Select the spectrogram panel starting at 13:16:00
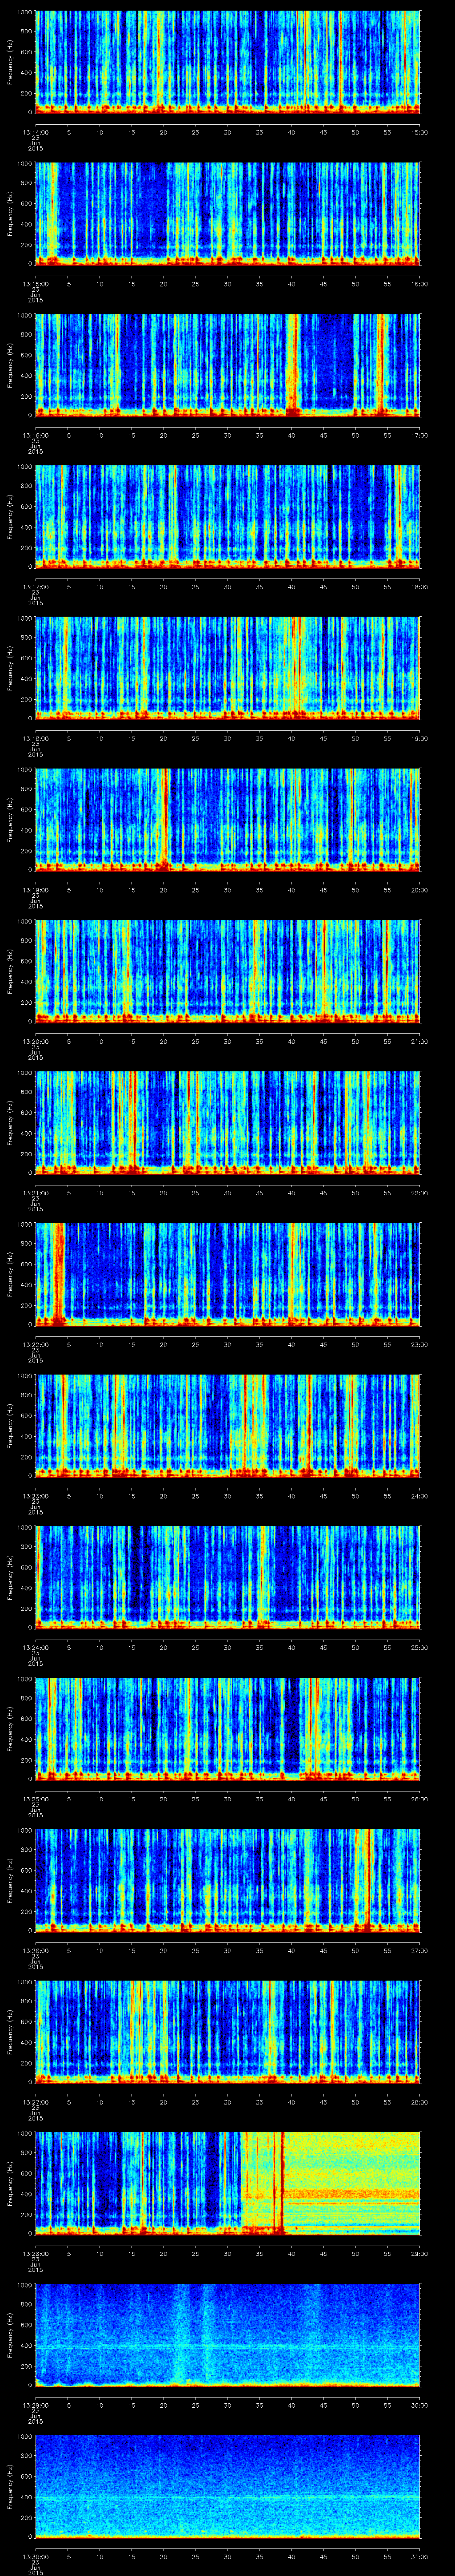The image size is (455, 2576). pyautogui.click(x=228, y=365)
